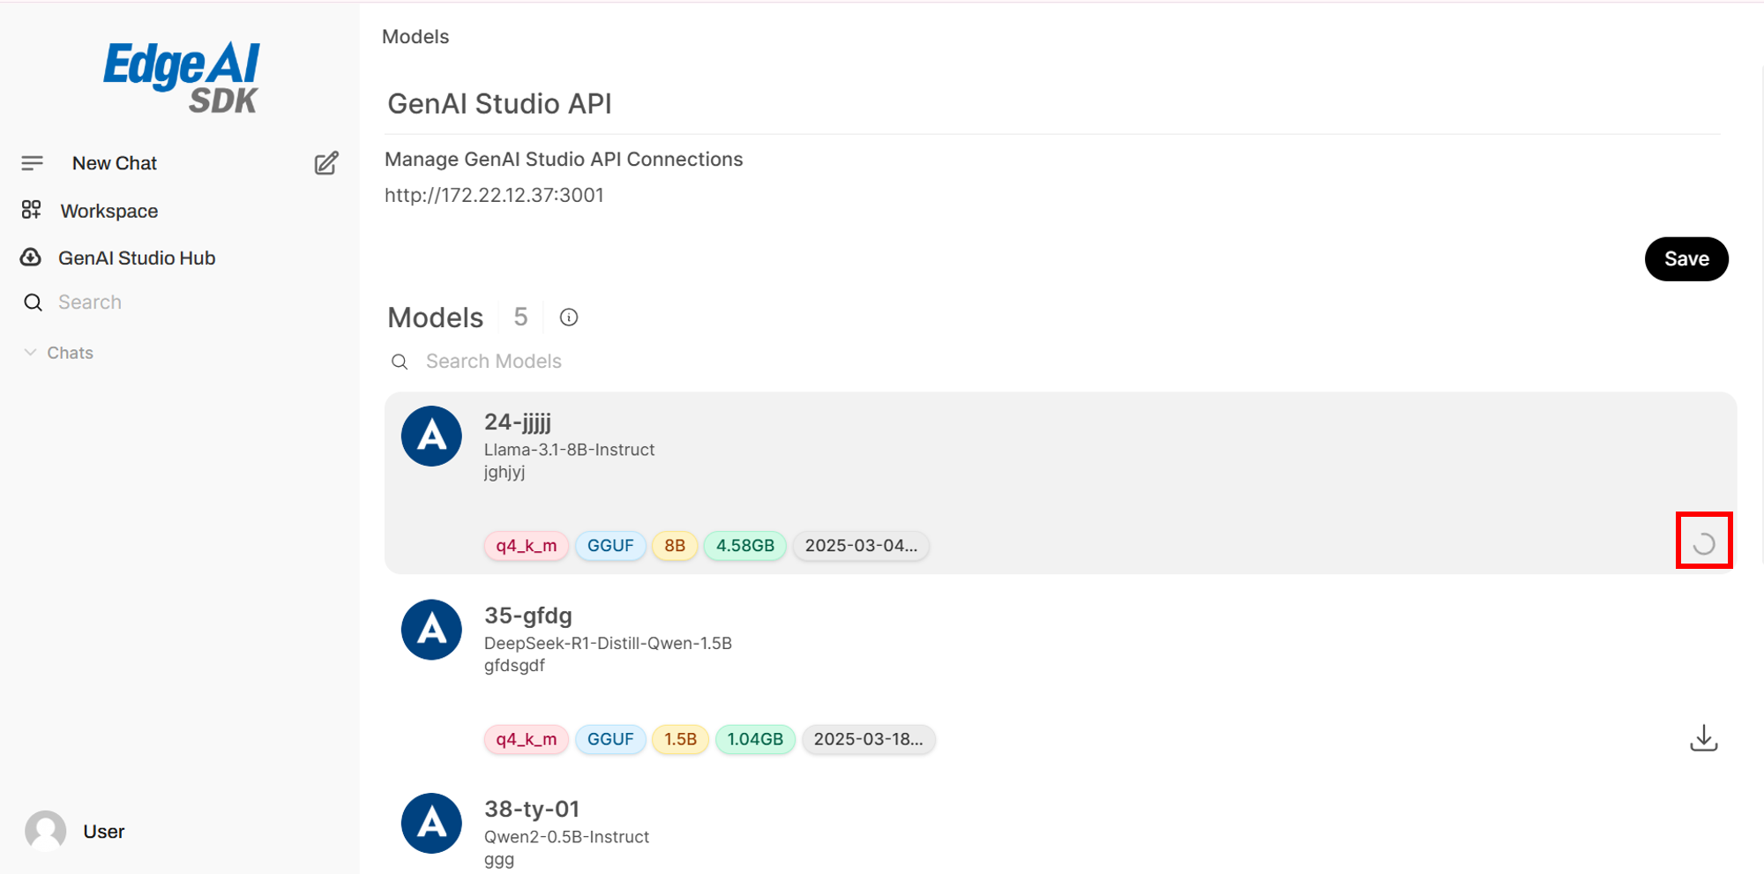1764x874 pixels.
Task: Select the 38-ty-01 model entry
Action: [x=532, y=809]
